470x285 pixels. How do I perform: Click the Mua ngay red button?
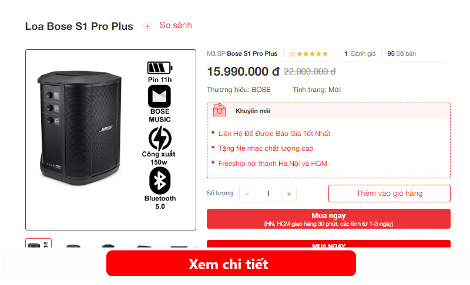coord(328,219)
